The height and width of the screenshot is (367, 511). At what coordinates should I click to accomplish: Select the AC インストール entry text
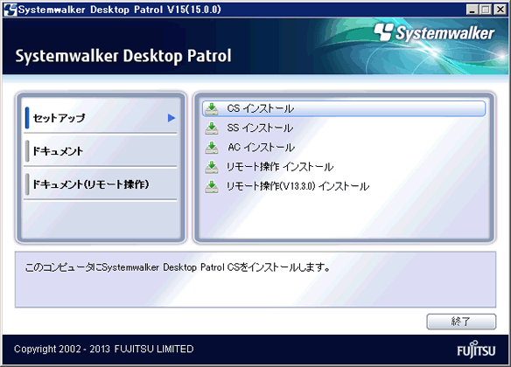[x=261, y=148]
